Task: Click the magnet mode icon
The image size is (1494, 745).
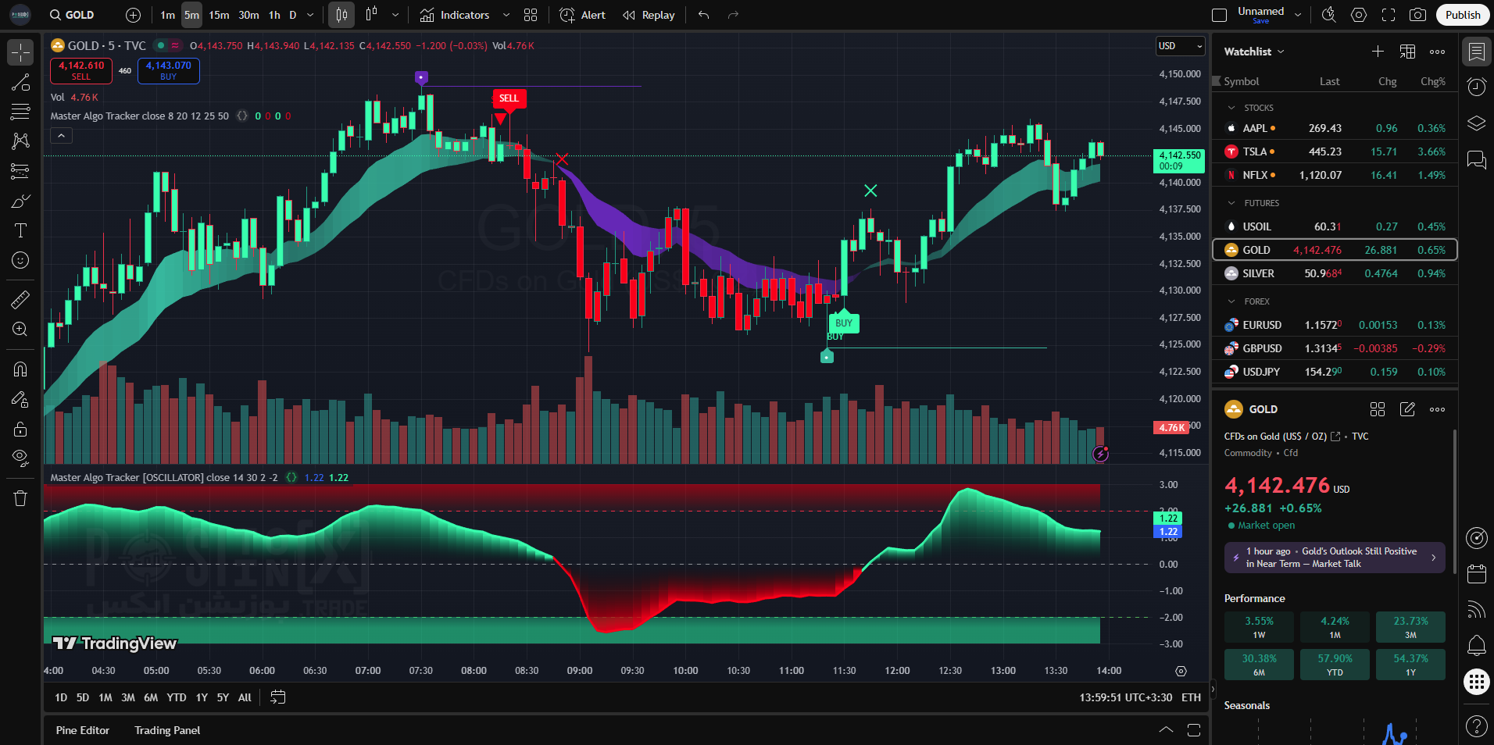Action: [20, 369]
